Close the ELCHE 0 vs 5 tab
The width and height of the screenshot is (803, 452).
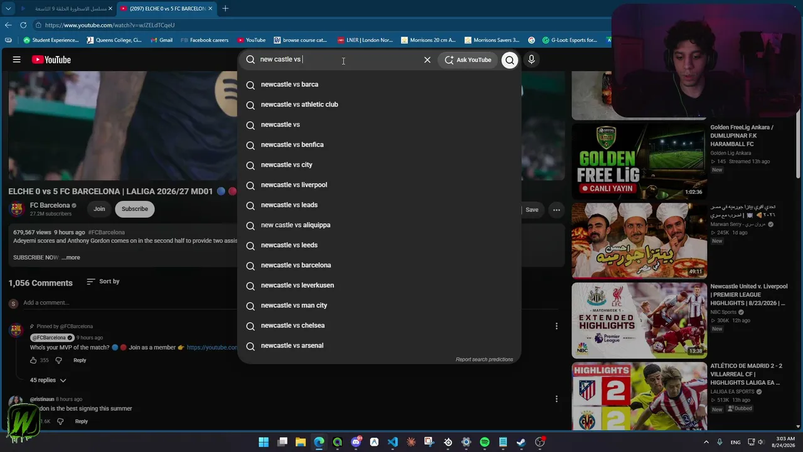(x=211, y=9)
